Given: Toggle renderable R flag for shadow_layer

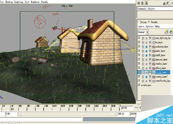Looking at the screenshot, I should 139,64.
